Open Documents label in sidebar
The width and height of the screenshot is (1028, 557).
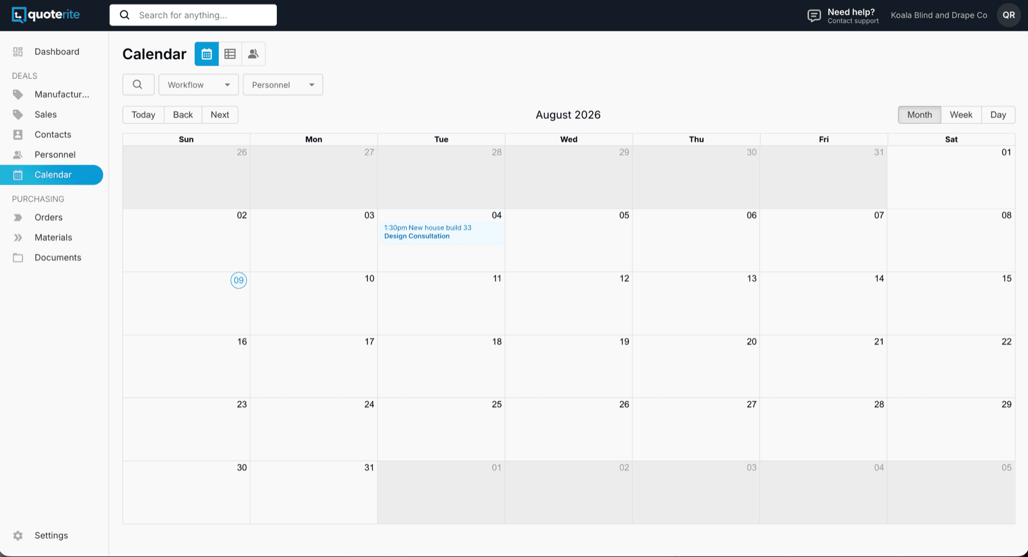click(58, 258)
